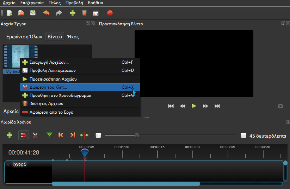Screen dimensions: 290x189
Task: Click the Ίχνος 5 track label
Action: pos(19,164)
